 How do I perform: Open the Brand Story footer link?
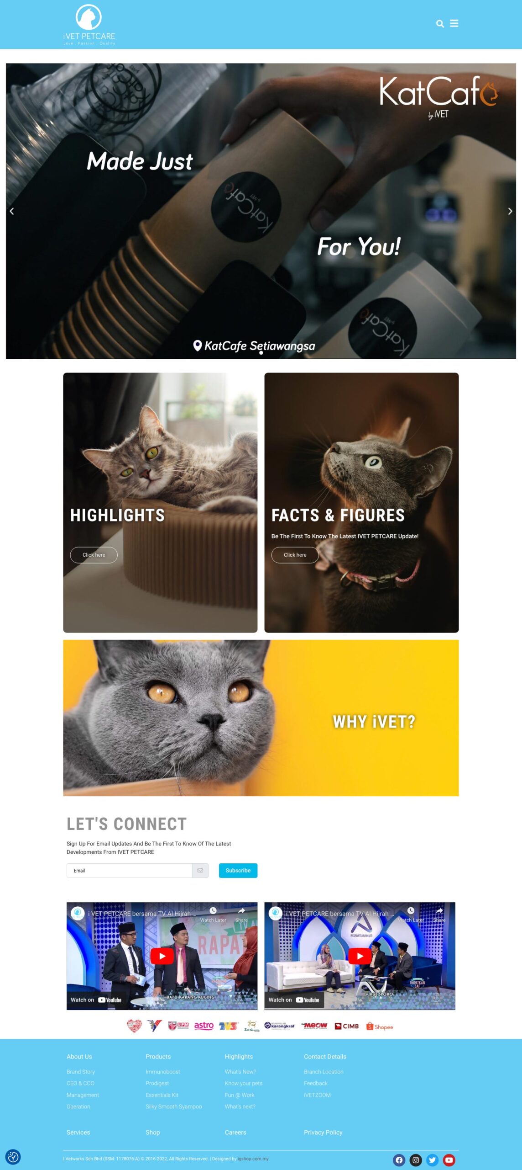pyautogui.click(x=81, y=1072)
